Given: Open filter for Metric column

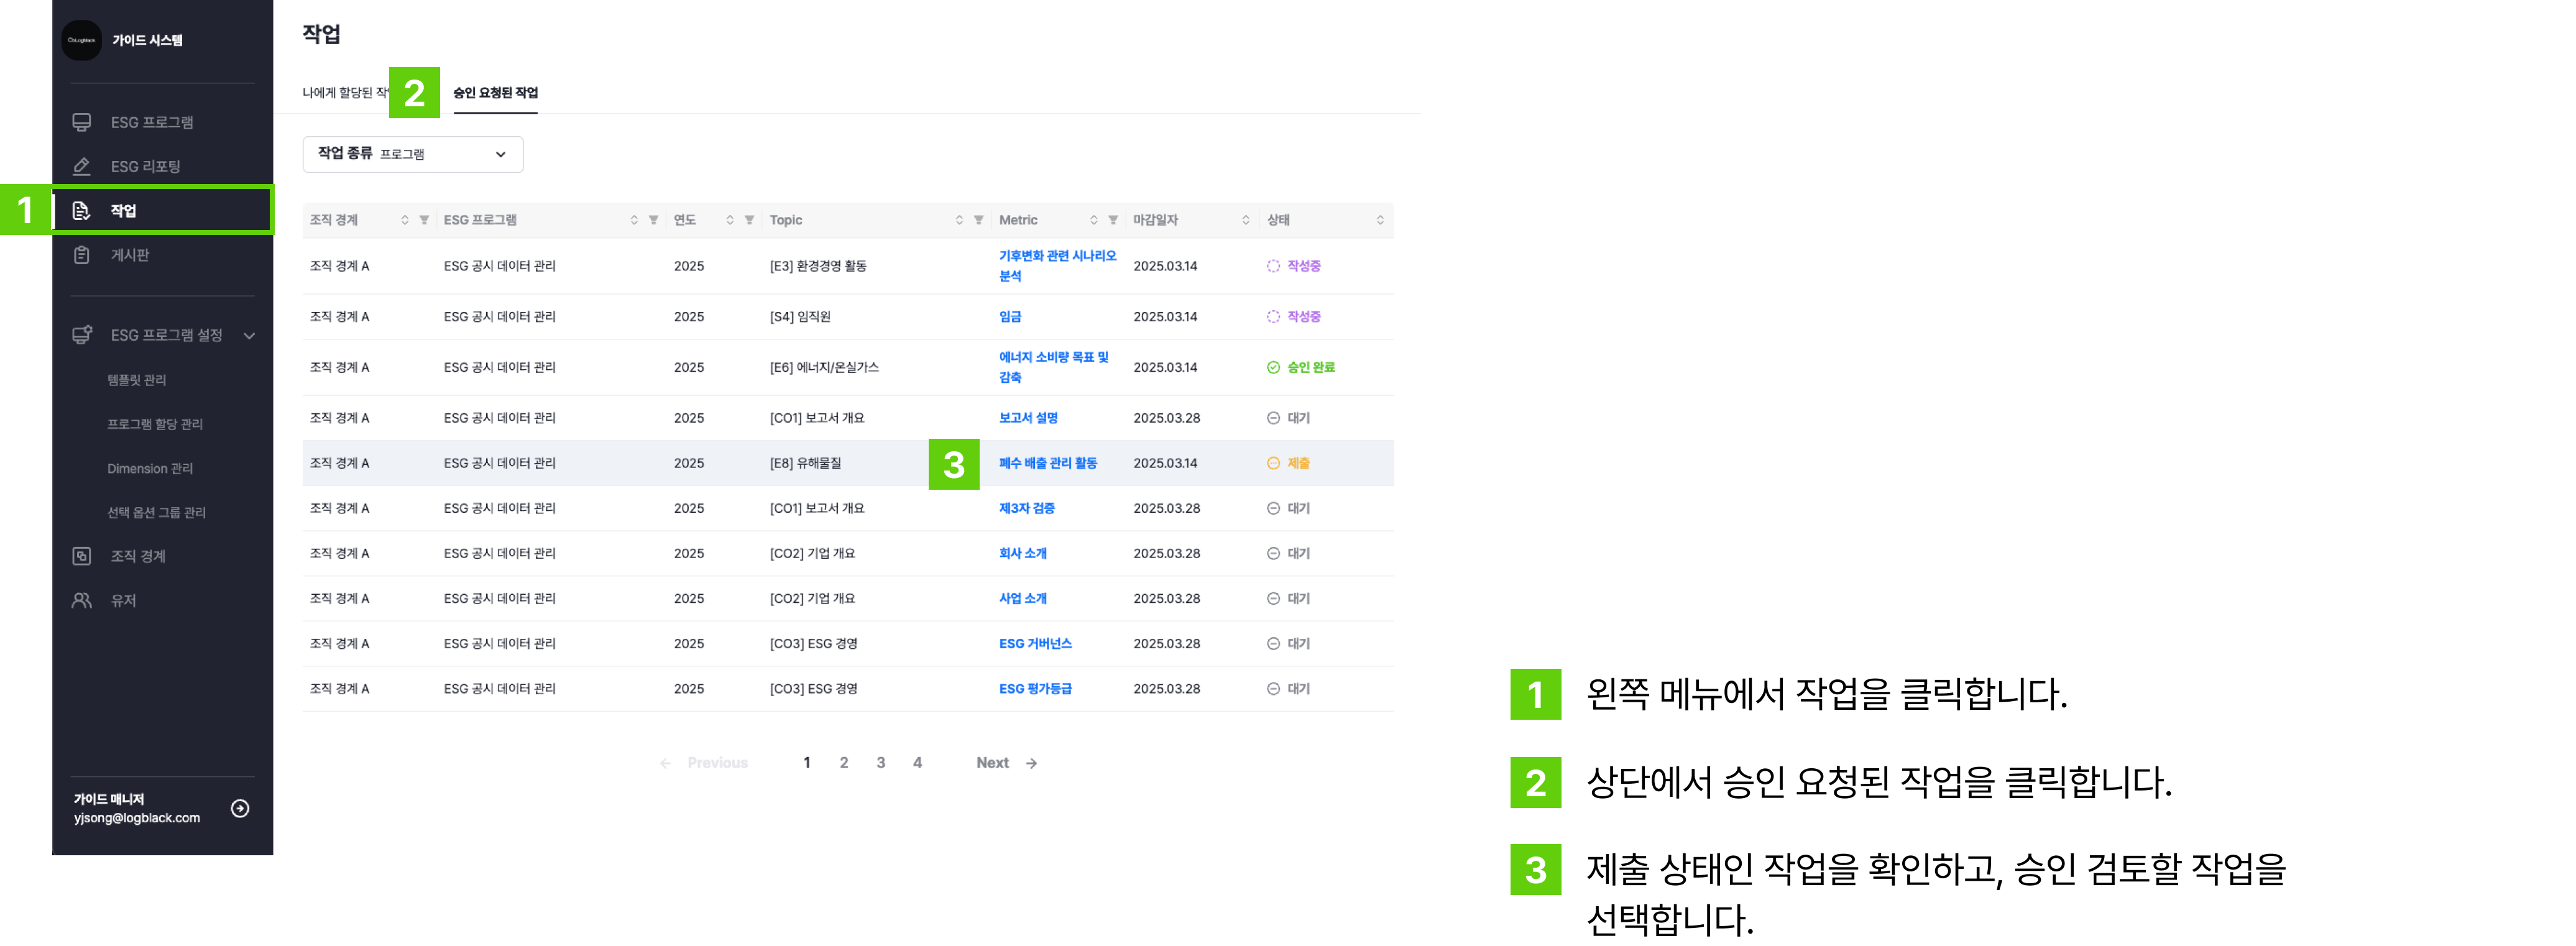Looking at the screenshot, I should pos(1113,220).
